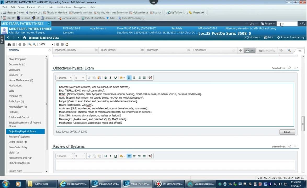The image size is (307, 188).
Task: Click Bold in Objective/Physical Exam toolbar
Action: 106,78
